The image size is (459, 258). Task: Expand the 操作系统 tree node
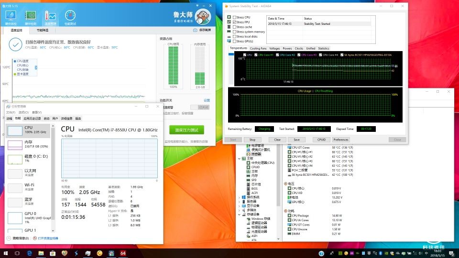[239, 197]
